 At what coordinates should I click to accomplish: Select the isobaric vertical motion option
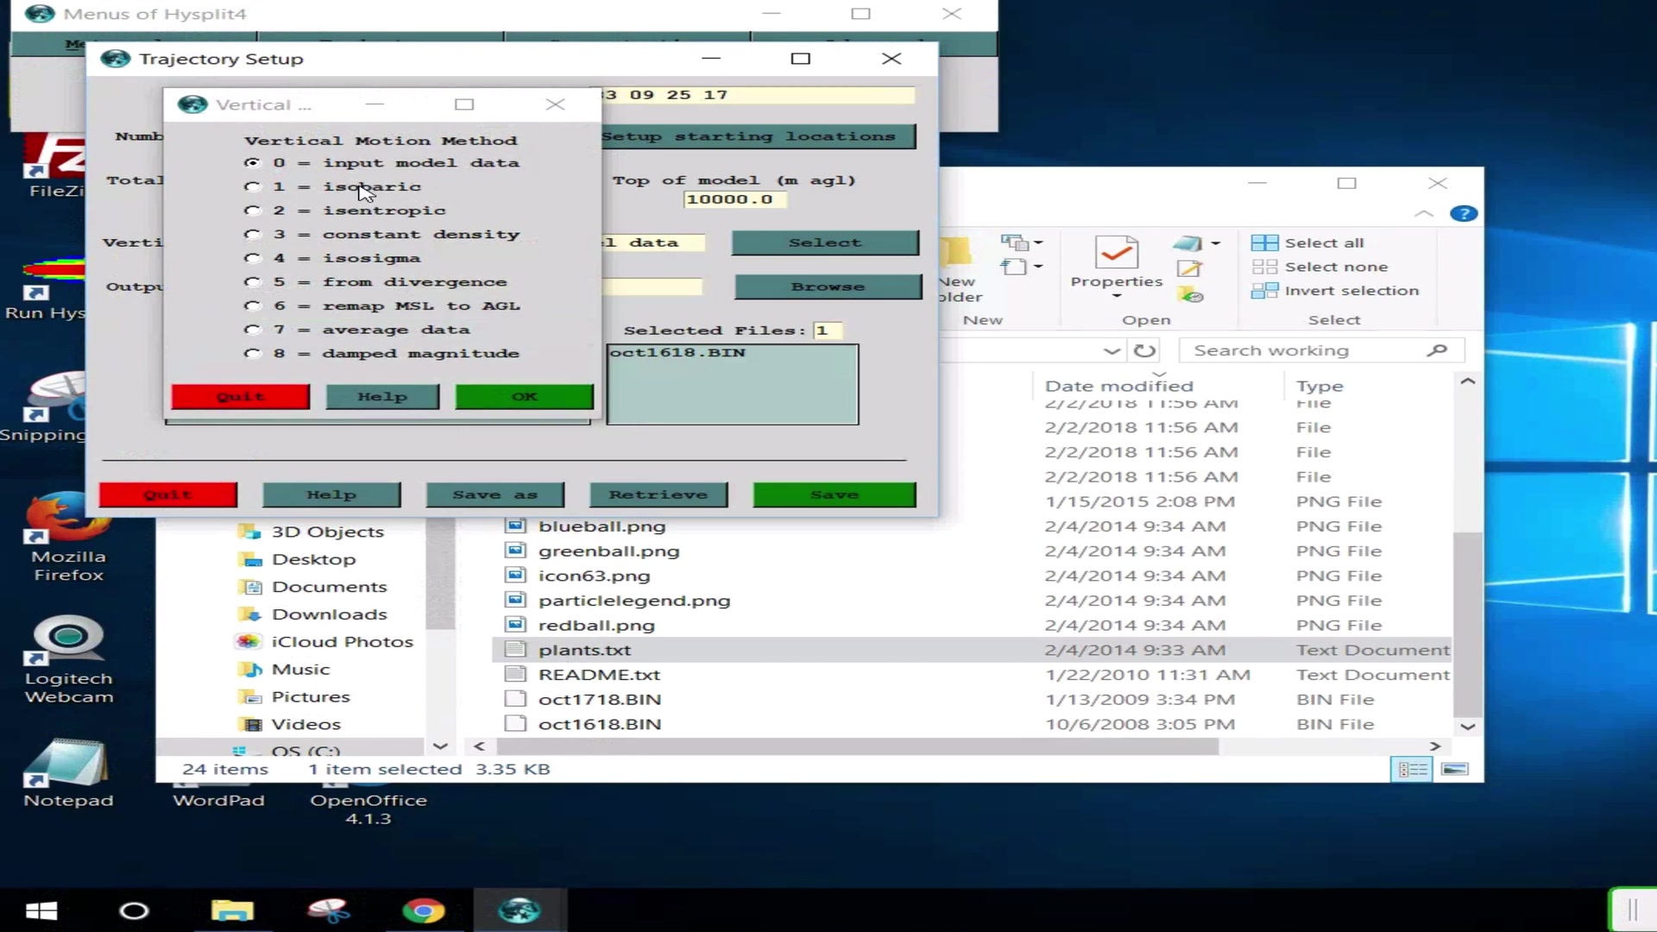click(252, 186)
